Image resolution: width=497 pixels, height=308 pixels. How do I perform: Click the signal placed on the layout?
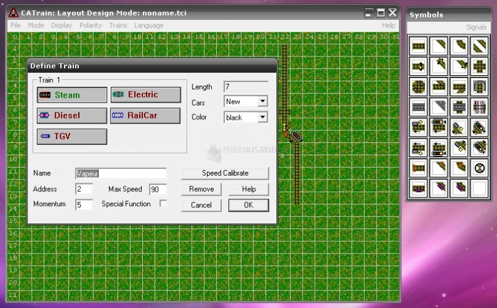tap(297, 136)
